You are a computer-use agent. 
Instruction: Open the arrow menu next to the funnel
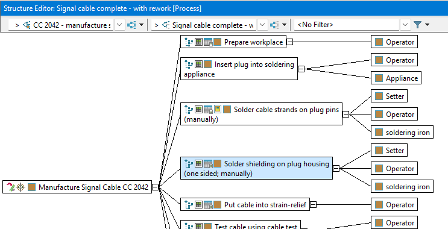427,25
